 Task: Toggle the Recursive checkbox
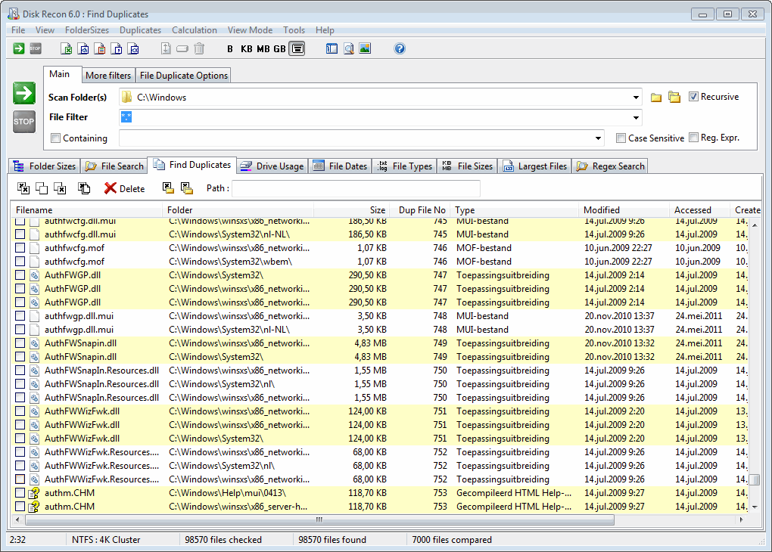(x=693, y=97)
